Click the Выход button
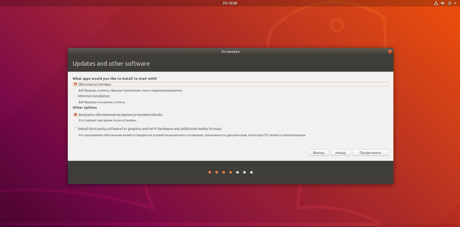Viewport: 460px width, 227px height. point(318,152)
